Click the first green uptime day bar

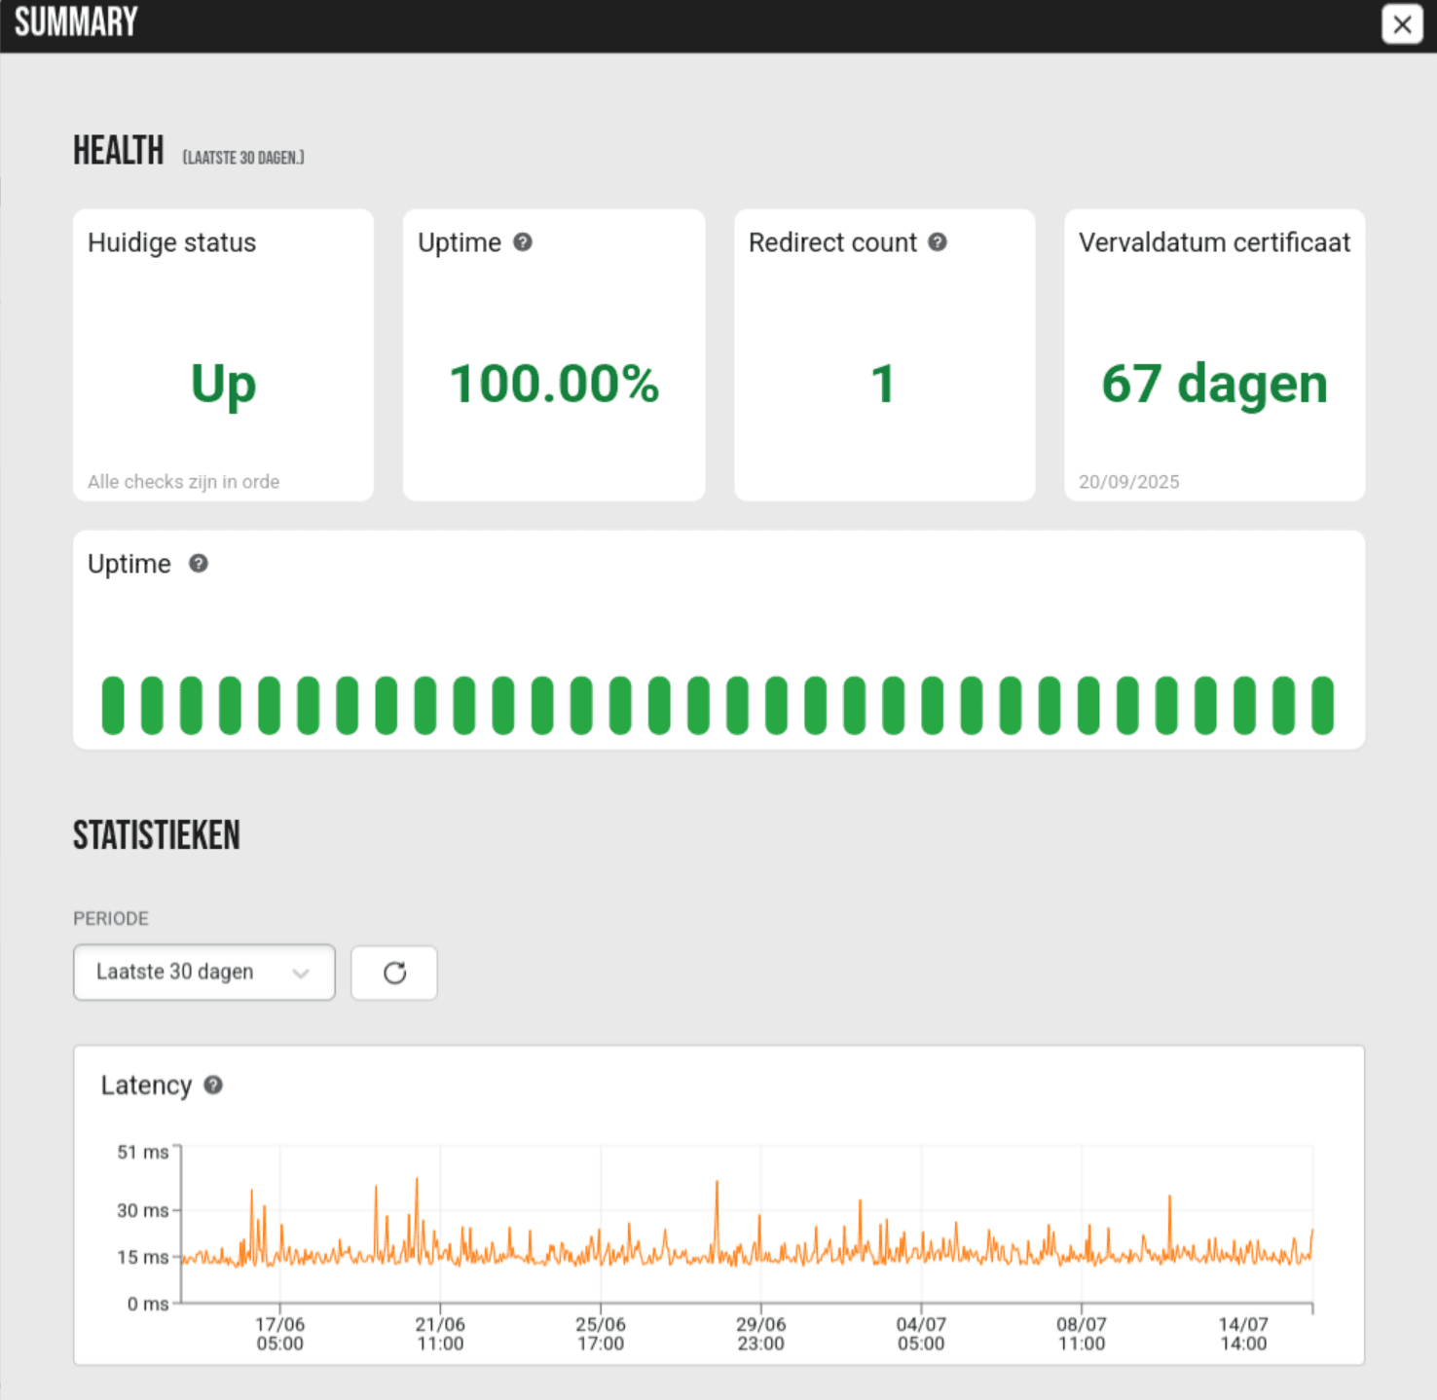click(x=113, y=706)
